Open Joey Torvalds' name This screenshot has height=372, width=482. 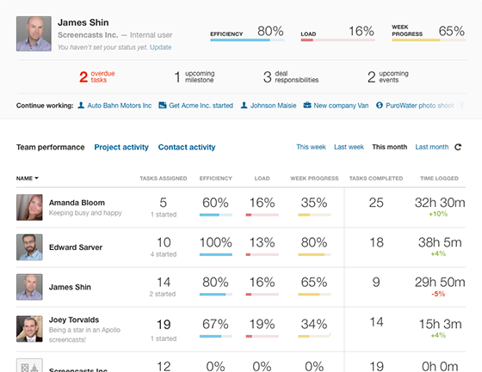coord(74,320)
